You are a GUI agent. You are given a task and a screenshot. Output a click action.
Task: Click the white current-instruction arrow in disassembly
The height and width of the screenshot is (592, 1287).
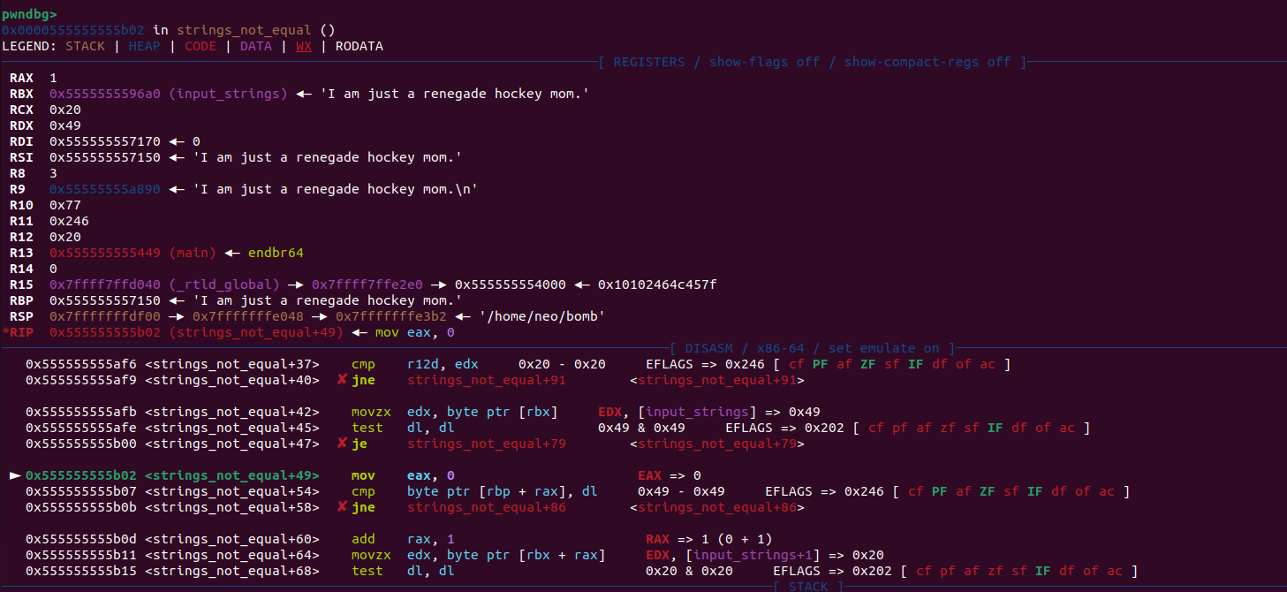(14, 475)
